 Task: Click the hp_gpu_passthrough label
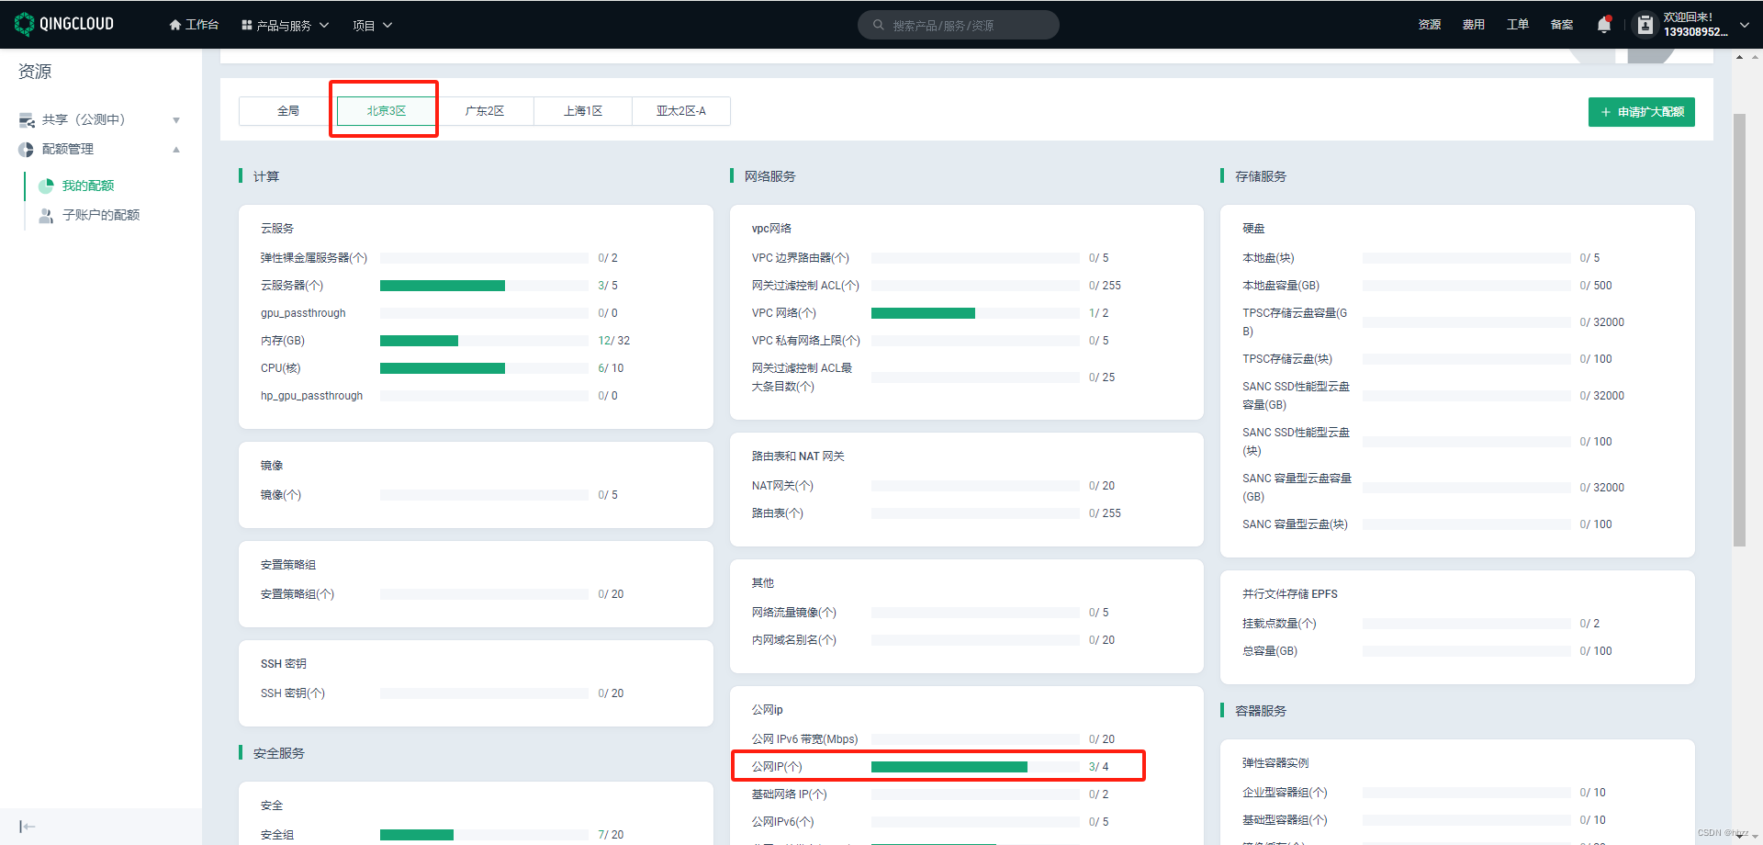[311, 396]
